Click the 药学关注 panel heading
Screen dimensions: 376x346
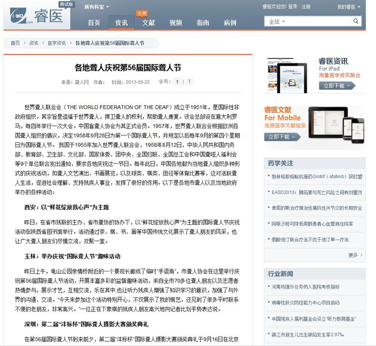click(x=280, y=163)
